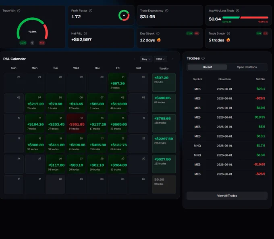Select calendar day 14 with +$137.20
The image size is (274, 239).
(97, 124)
